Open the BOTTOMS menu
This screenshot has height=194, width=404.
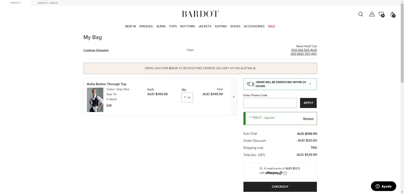tap(187, 26)
